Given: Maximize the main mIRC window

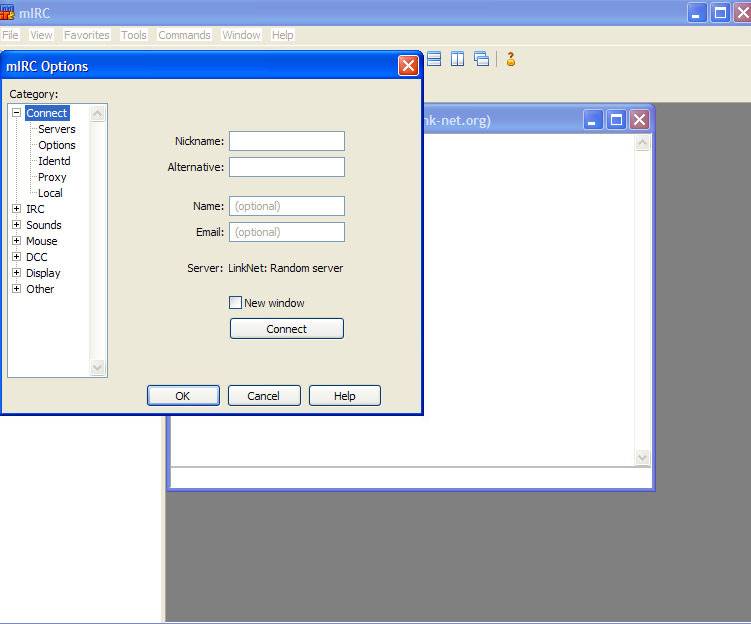Looking at the screenshot, I should point(720,12).
